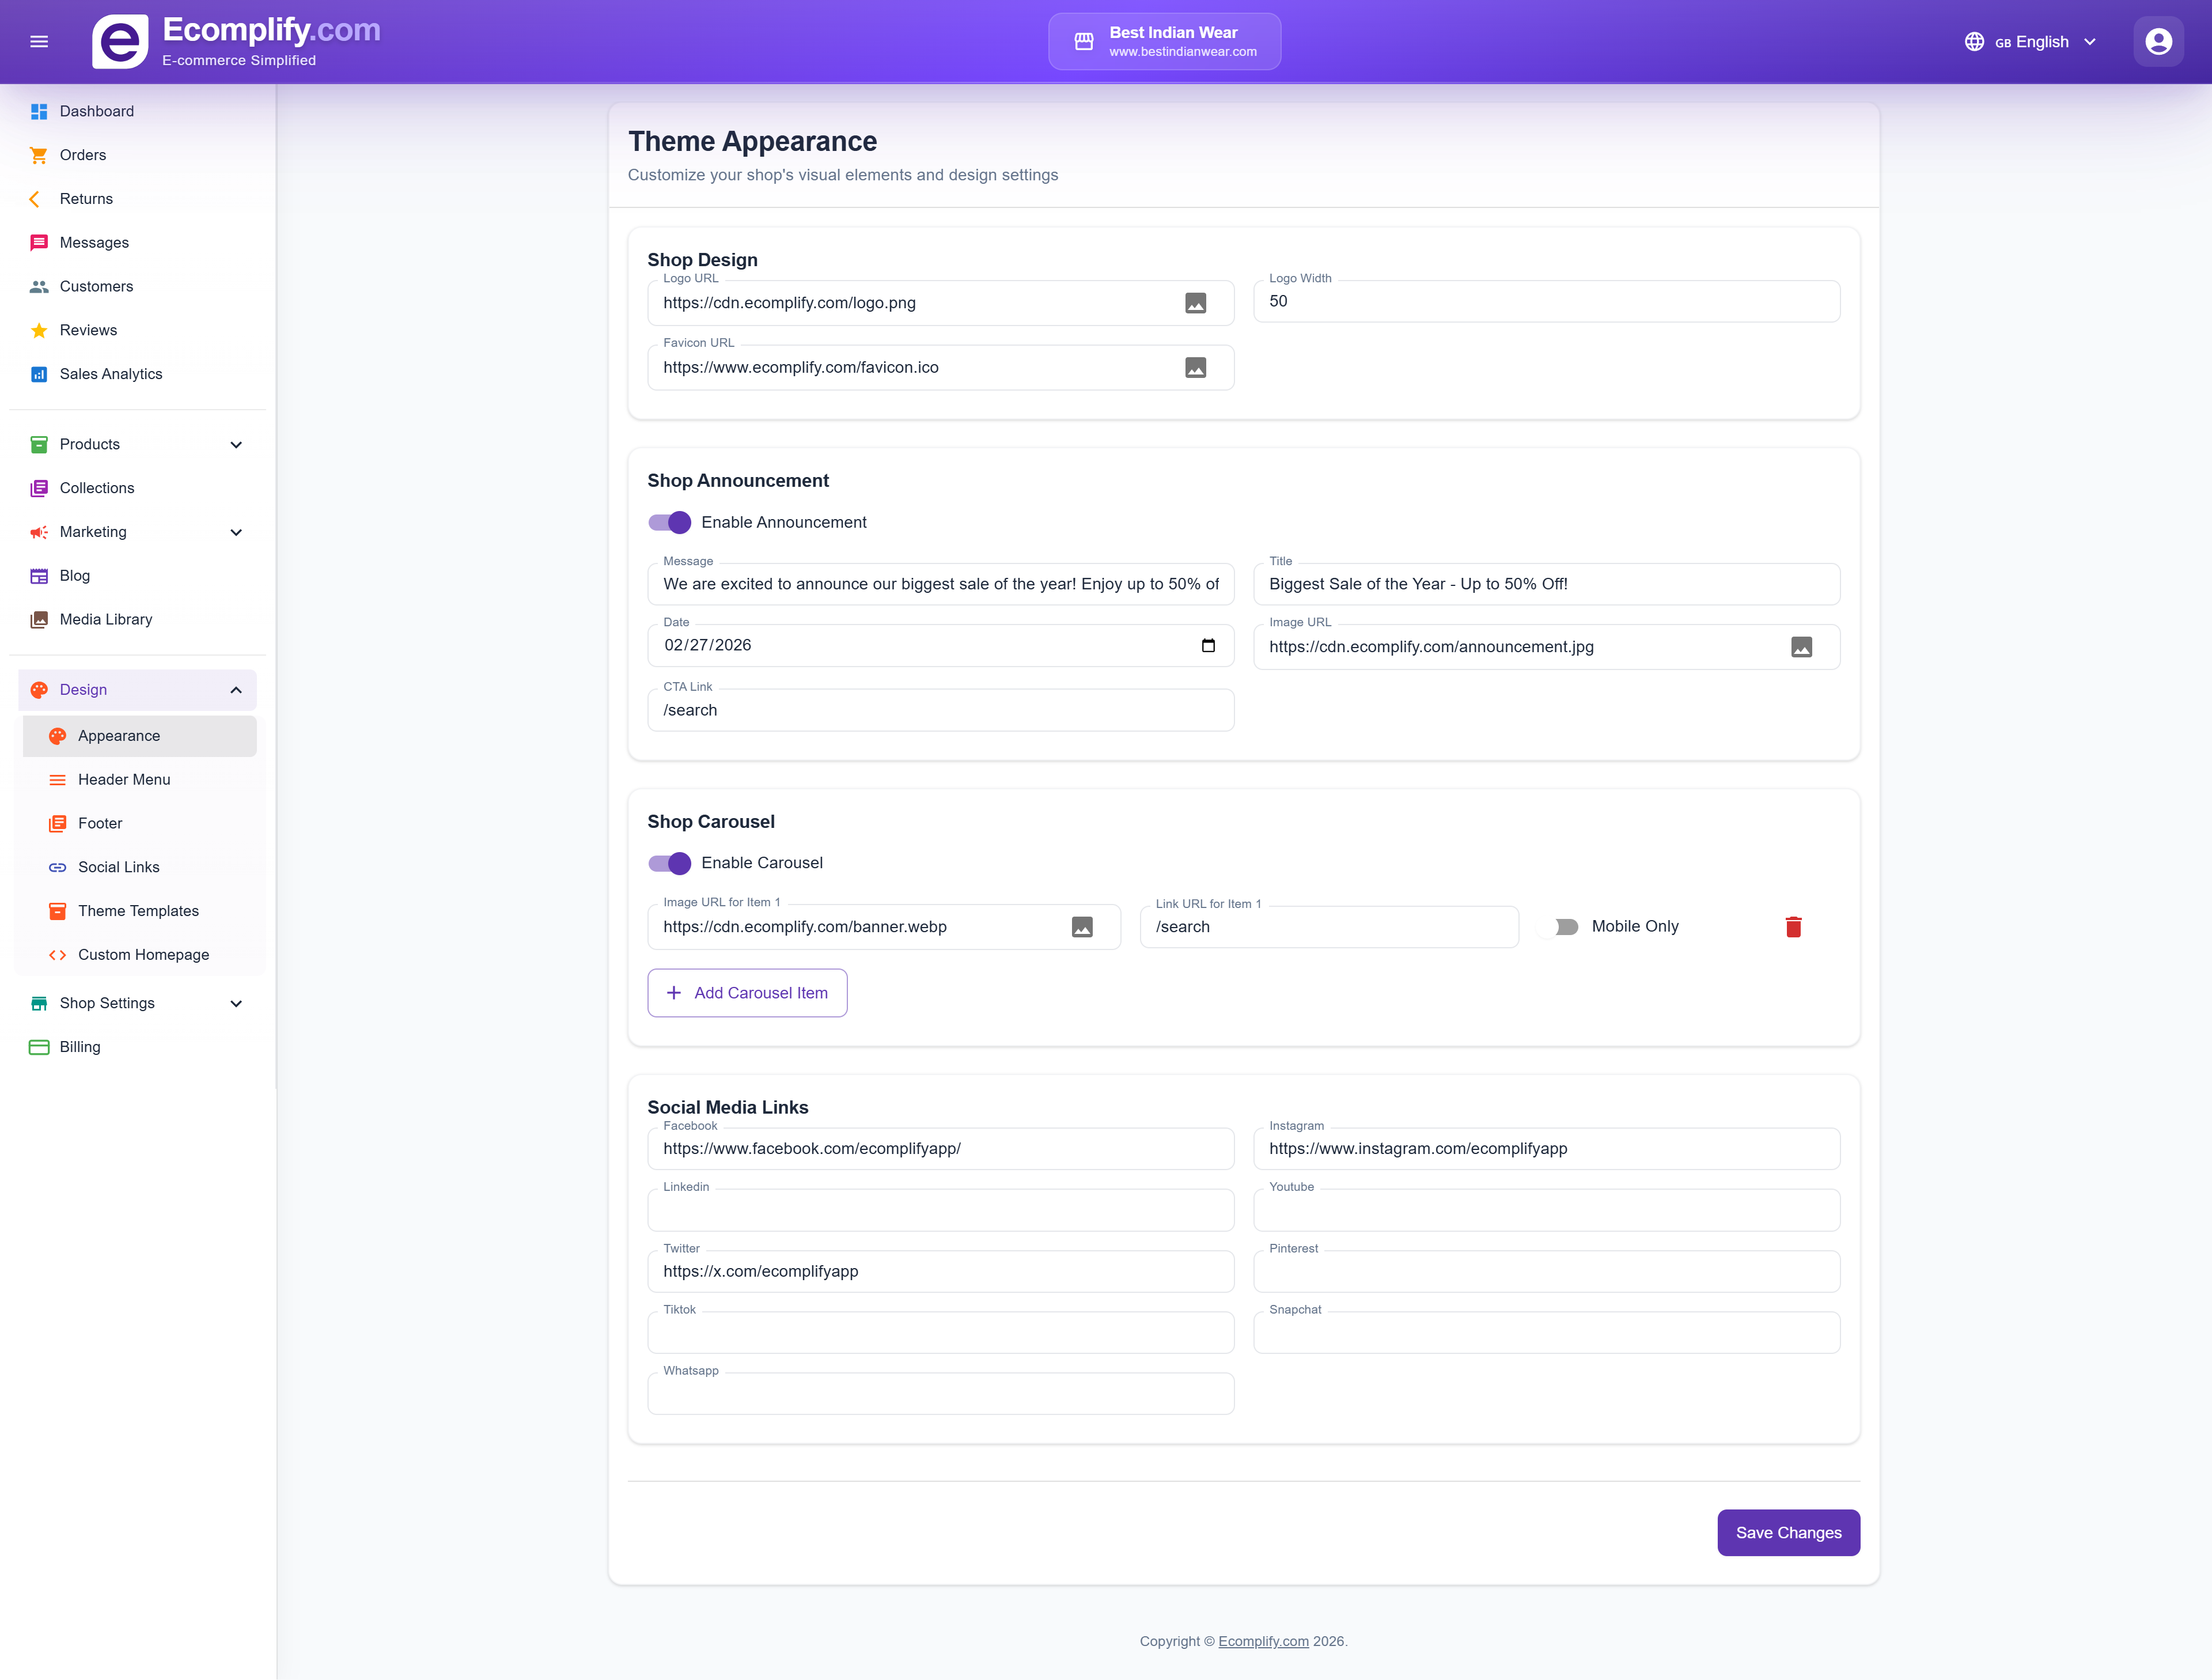The height and width of the screenshot is (1680, 2212).
Task: Open the Sales Analytics section
Action: pos(110,374)
